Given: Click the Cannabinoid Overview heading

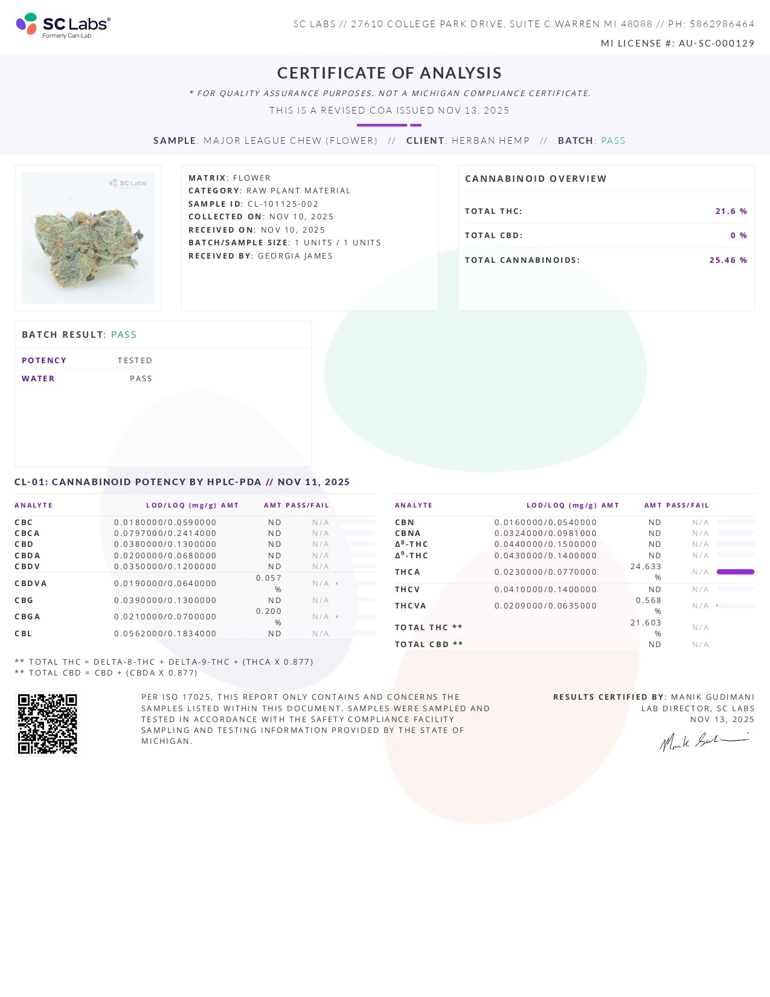Looking at the screenshot, I should (x=536, y=179).
